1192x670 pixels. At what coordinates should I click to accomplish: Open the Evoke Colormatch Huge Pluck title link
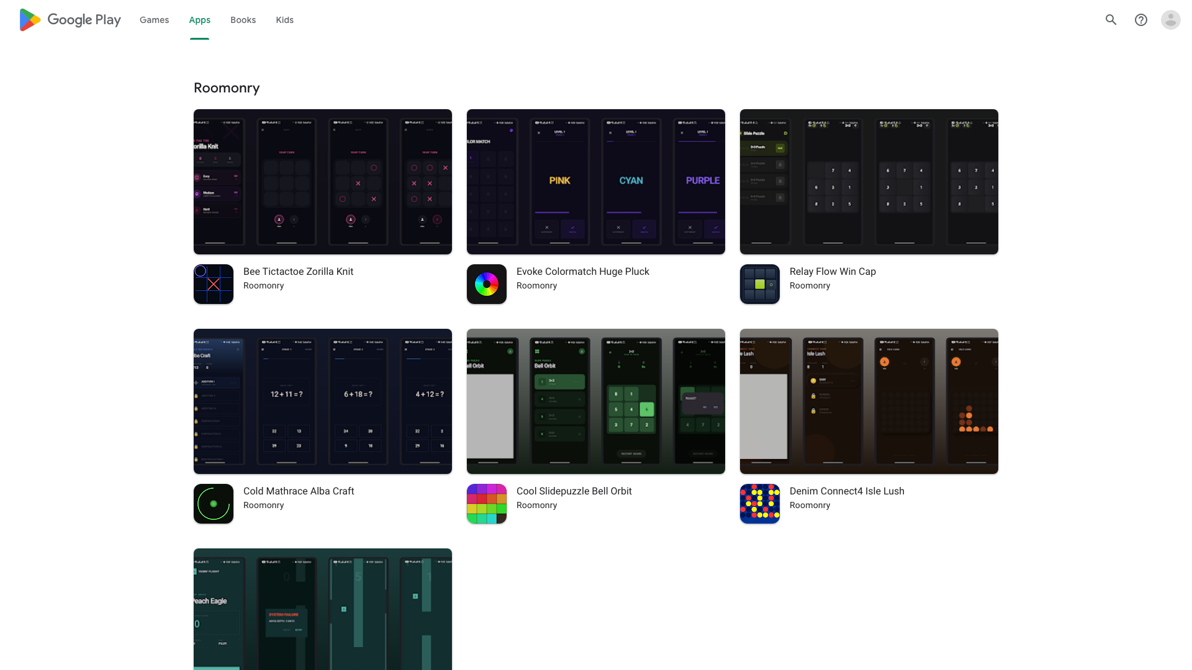point(583,272)
